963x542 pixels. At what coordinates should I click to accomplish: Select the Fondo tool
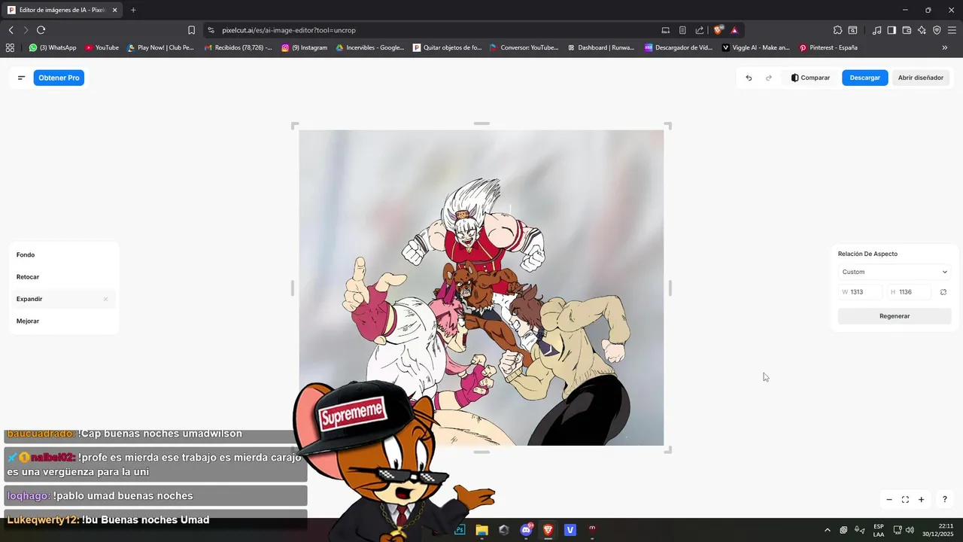click(x=63, y=254)
